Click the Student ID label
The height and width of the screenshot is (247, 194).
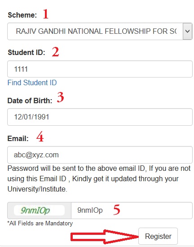pos(26,52)
